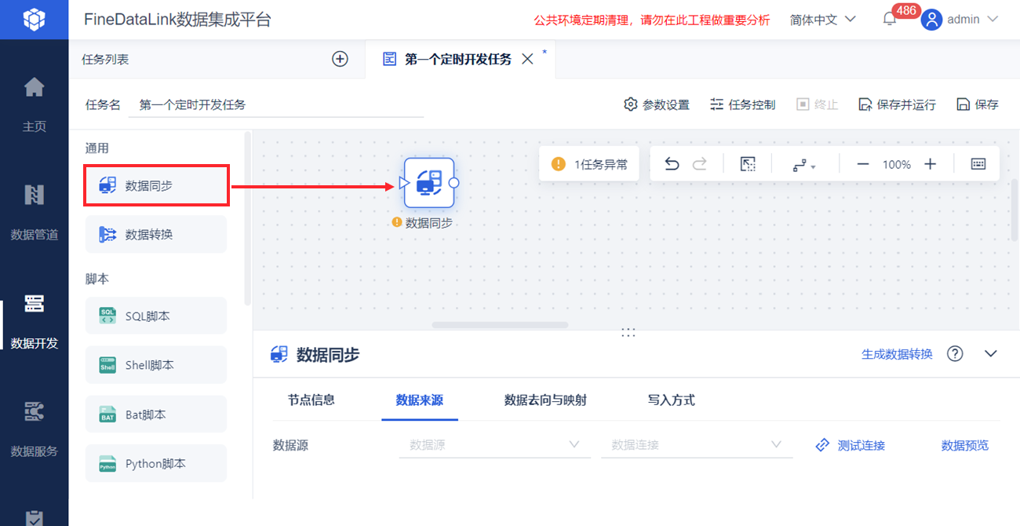Screen dimensions: 1020x526
Task: Click the node palette vertical scrollbar
Action: 248,218
